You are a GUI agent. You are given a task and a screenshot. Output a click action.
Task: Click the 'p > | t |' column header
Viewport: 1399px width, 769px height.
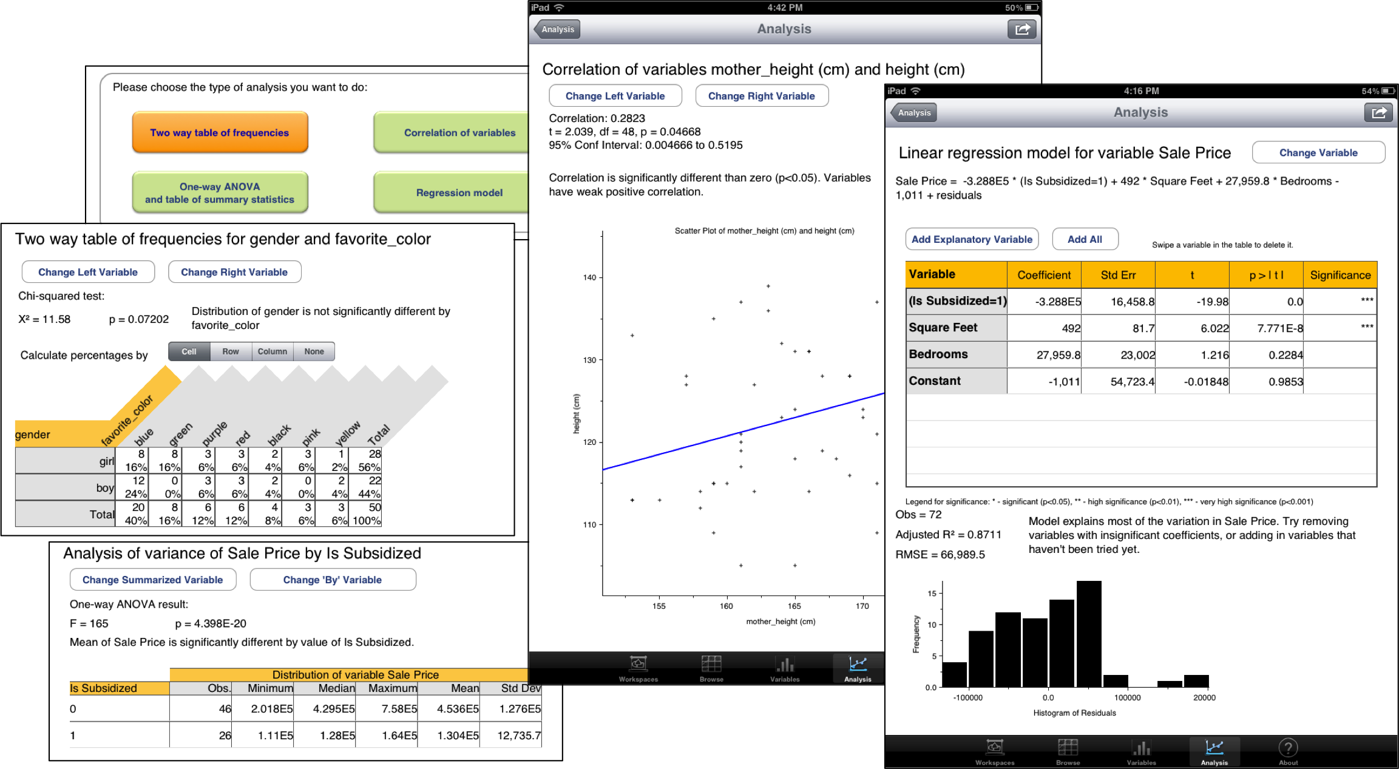[1266, 275]
